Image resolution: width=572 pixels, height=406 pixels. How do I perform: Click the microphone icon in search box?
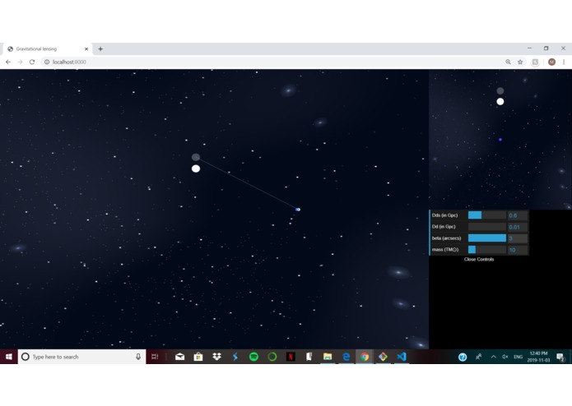[x=138, y=357]
